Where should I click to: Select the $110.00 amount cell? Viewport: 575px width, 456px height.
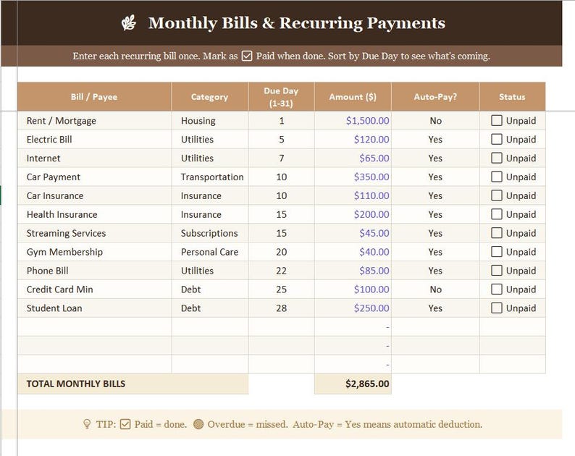pos(353,195)
